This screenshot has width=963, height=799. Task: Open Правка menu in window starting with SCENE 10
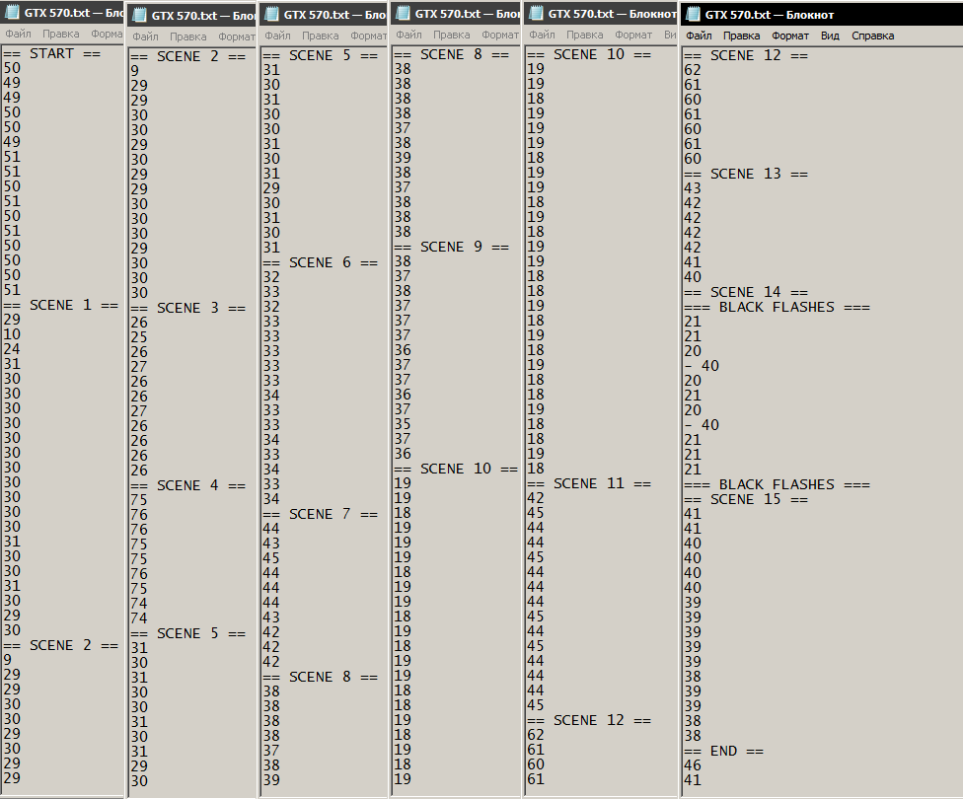tap(585, 35)
